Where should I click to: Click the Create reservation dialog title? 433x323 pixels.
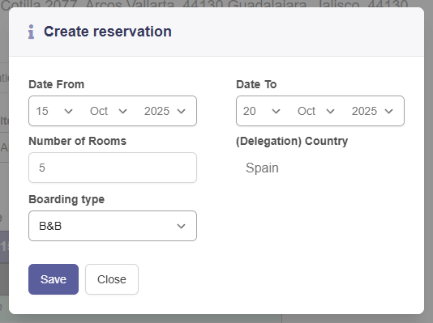(108, 32)
